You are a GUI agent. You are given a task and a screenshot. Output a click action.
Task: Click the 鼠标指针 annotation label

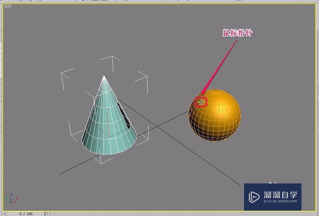coord(237,32)
